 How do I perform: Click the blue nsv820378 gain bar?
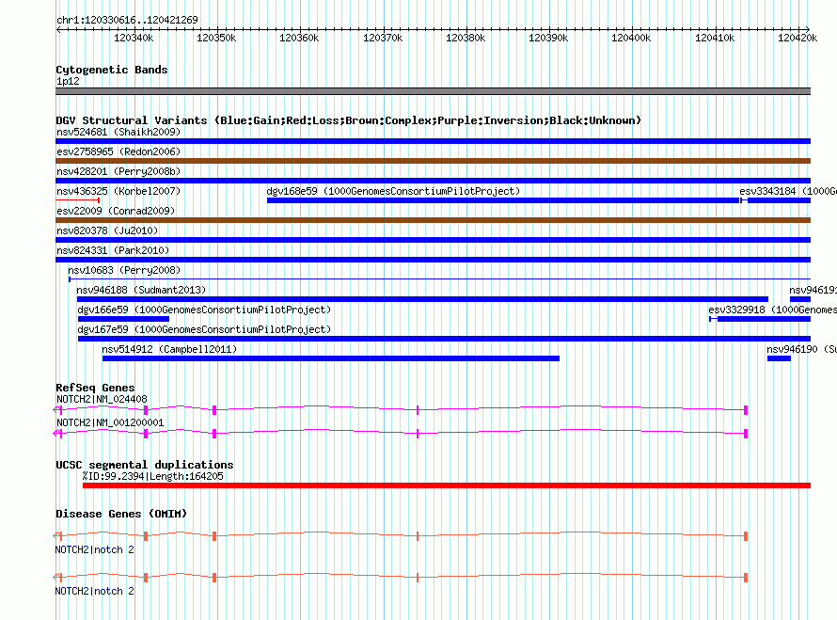[x=433, y=240]
